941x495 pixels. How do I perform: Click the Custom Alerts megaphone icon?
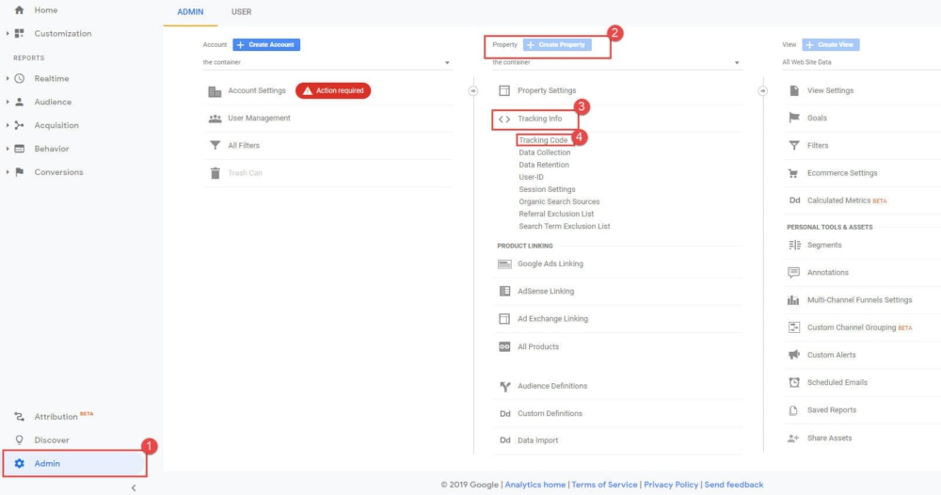(794, 355)
